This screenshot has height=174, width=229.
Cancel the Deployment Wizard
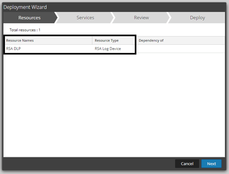coord(187,163)
